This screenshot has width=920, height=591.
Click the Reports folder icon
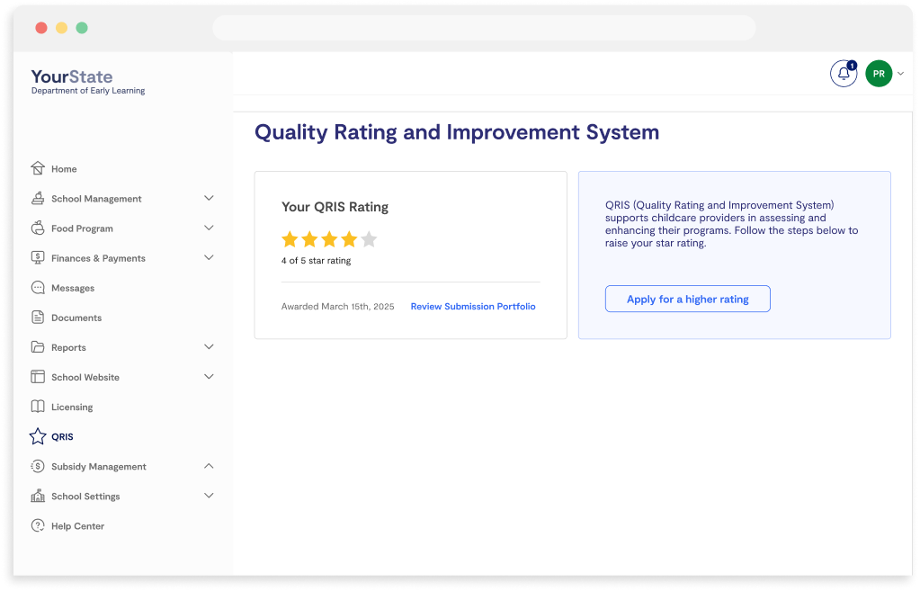pyautogui.click(x=38, y=347)
